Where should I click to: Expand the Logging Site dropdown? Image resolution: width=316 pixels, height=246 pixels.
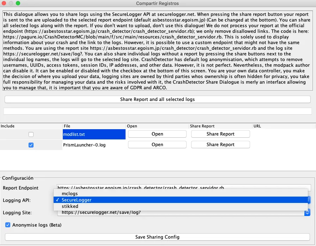tap(307, 212)
